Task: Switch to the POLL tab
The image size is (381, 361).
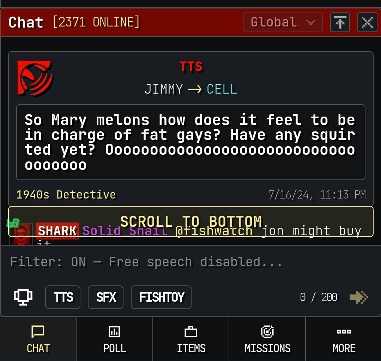Action: (x=114, y=339)
